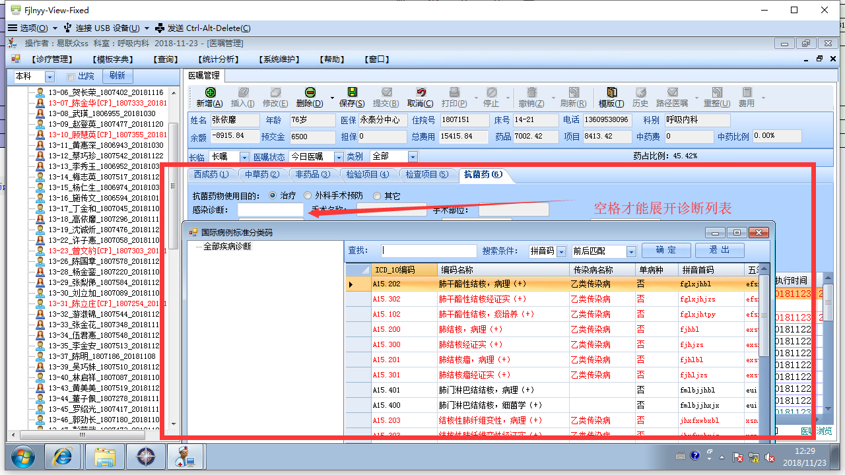Open the 系统维护 menu
Image resolution: width=845 pixels, height=475 pixels.
[281, 59]
